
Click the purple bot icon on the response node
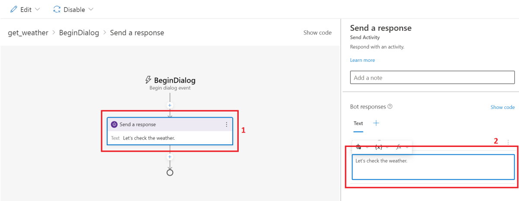coord(114,124)
